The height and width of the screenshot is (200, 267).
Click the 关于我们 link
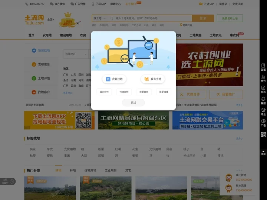pyautogui.click(x=131, y=4)
